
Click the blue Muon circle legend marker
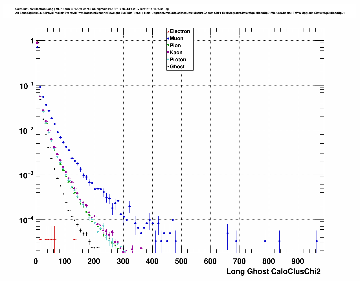pos(168,38)
